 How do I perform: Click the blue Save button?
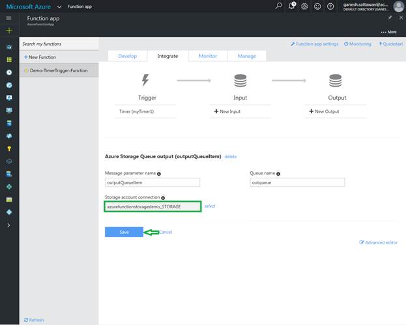point(124,232)
